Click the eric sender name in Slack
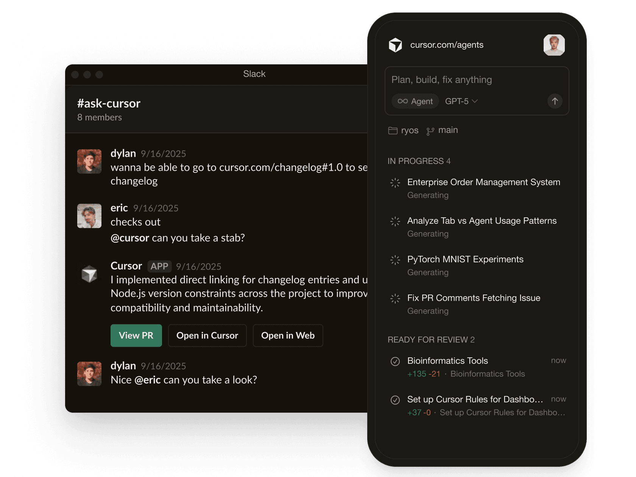Image resolution: width=636 pixels, height=477 pixels. [x=119, y=208]
